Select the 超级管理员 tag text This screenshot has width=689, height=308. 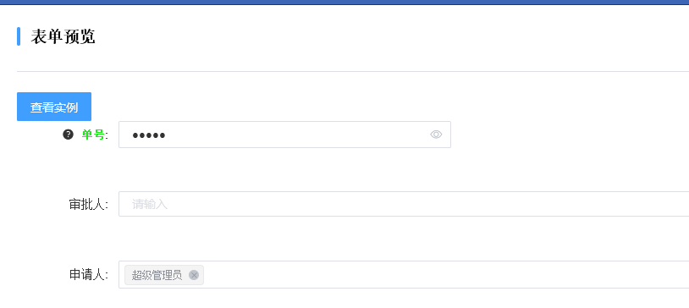tap(157, 276)
